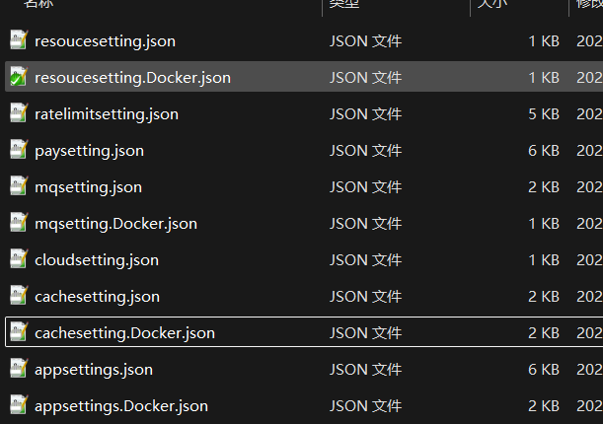The image size is (603, 424).
Task: Click the 6 KB size of paysetting.json
Action: (x=544, y=151)
